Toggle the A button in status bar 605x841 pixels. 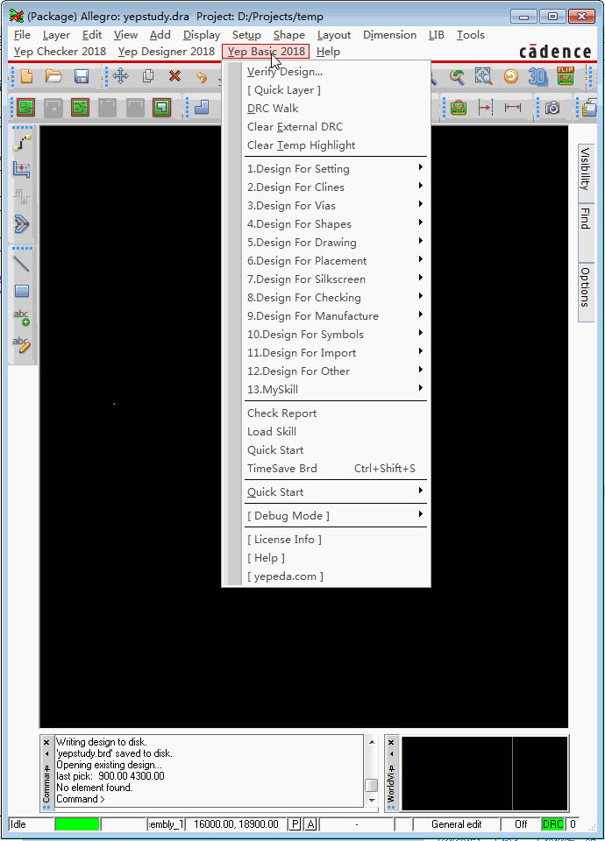(310, 824)
